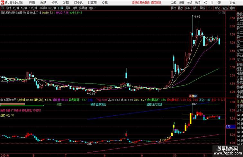Click the 南风股份 stock name in title bar
The image size is (243, 157).
(156, 3)
